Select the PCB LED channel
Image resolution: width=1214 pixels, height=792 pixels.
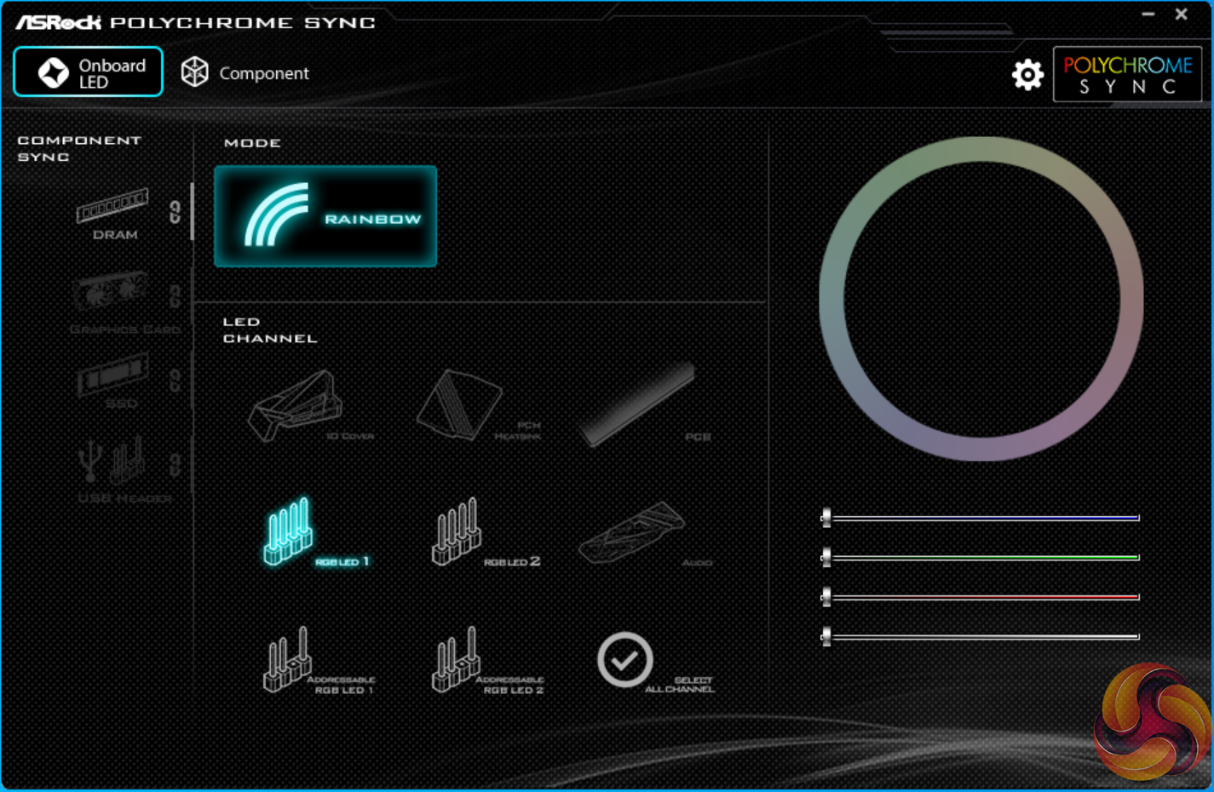coord(646,406)
